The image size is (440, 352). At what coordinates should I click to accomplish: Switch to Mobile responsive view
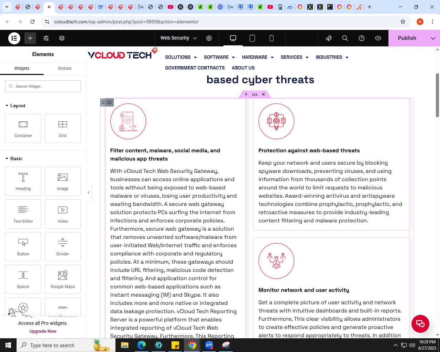click(x=272, y=38)
